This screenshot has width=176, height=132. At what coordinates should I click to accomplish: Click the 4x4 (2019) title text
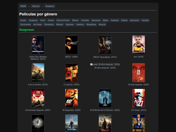(x=139, y=57)
